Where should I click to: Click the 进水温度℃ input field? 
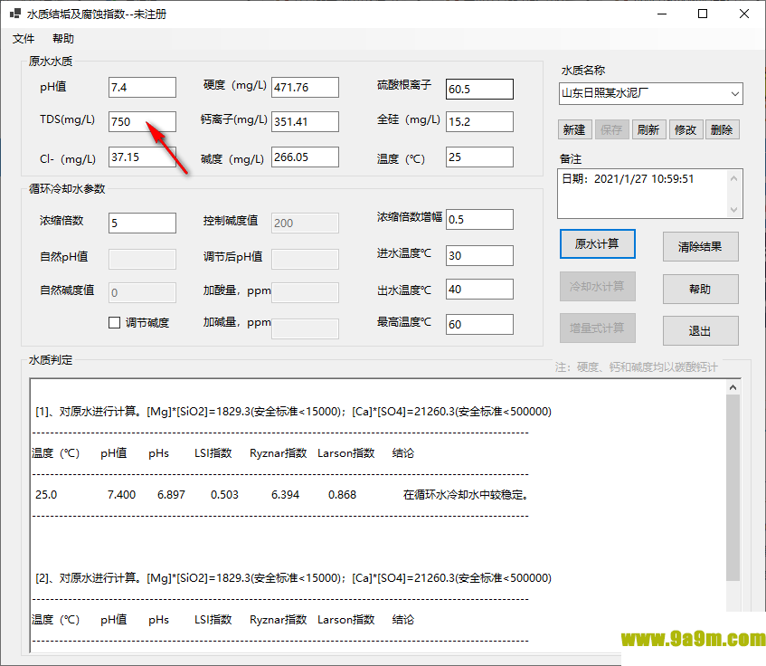point(479,255)
